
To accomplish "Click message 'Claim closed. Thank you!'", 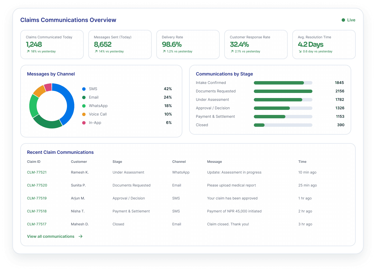I will coord(228,224).
